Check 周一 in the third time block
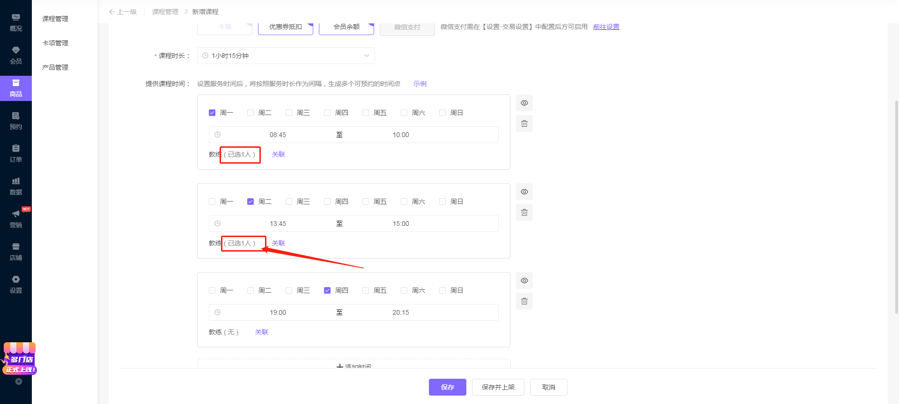899x404 pixels. tap(212, 290)
